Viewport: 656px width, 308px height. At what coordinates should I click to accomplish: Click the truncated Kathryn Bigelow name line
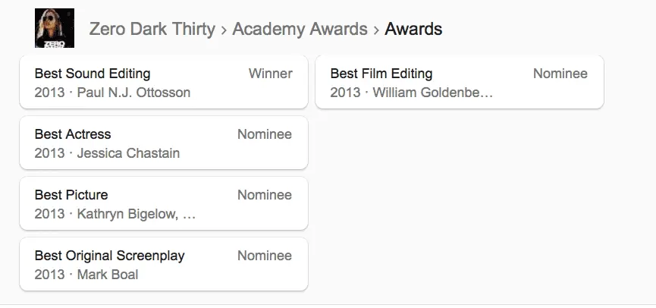(x=137, y=214)
